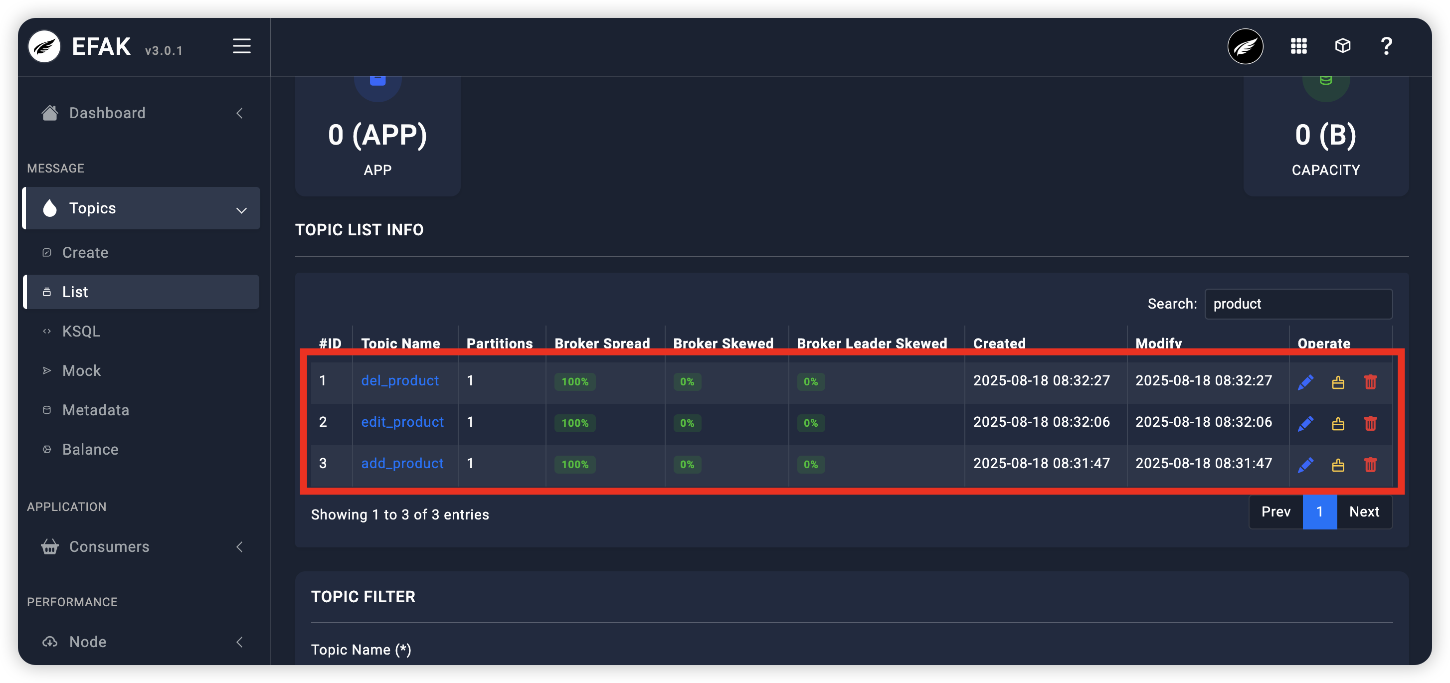The width and height of the screenshot is (1450, 683).
Task: Open the Mock menu item
Action: tap(141, 371)
